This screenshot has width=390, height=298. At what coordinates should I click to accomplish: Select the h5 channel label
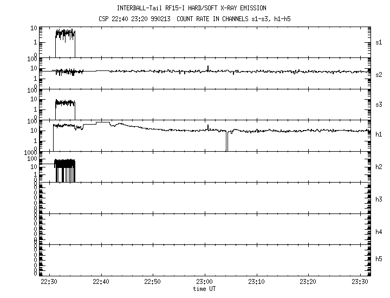(379, 260)
